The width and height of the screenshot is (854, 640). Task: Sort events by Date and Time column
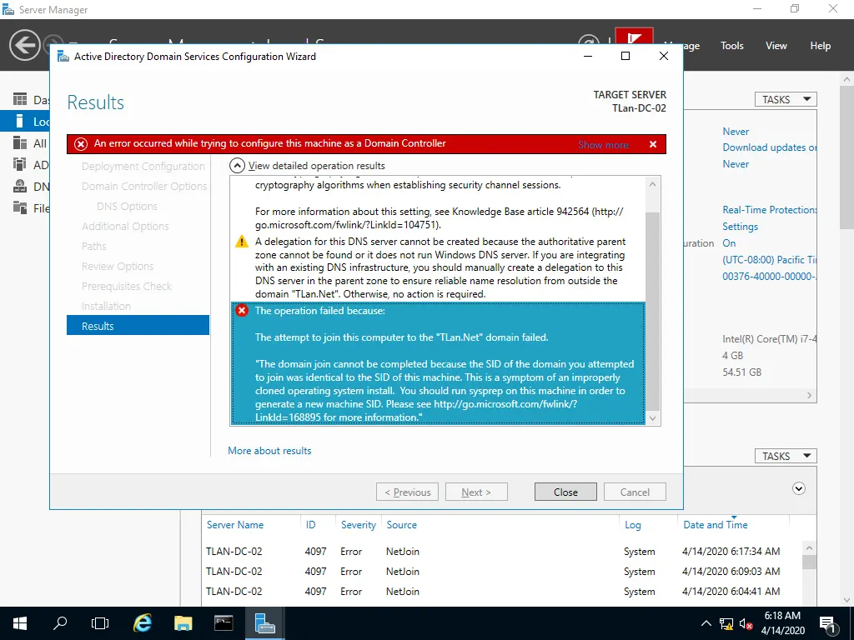pyautogui.click(x=716, y=525)
